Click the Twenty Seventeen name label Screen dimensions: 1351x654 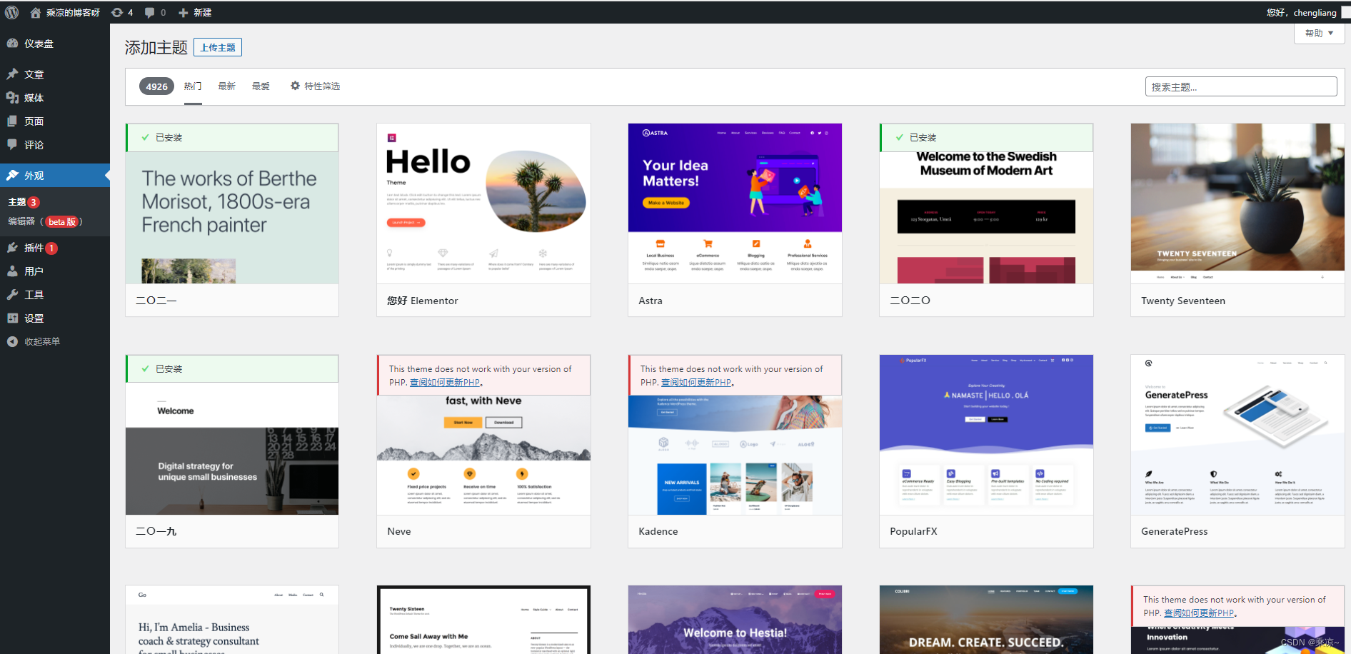(1183, 301)
